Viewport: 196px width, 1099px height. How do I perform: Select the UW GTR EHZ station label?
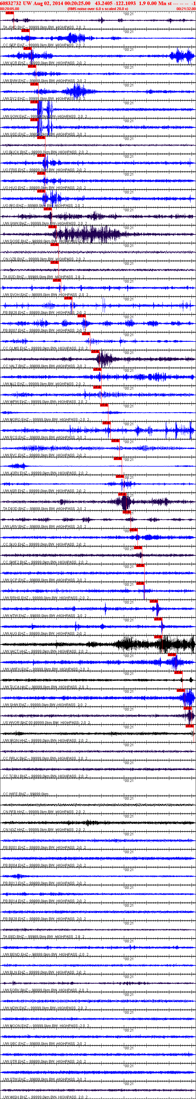(x=44, y=1062)
